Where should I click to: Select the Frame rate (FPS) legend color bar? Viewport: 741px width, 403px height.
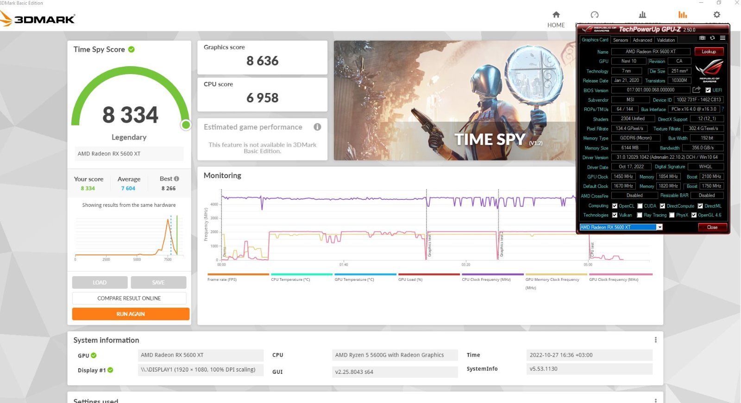(238, 274)
